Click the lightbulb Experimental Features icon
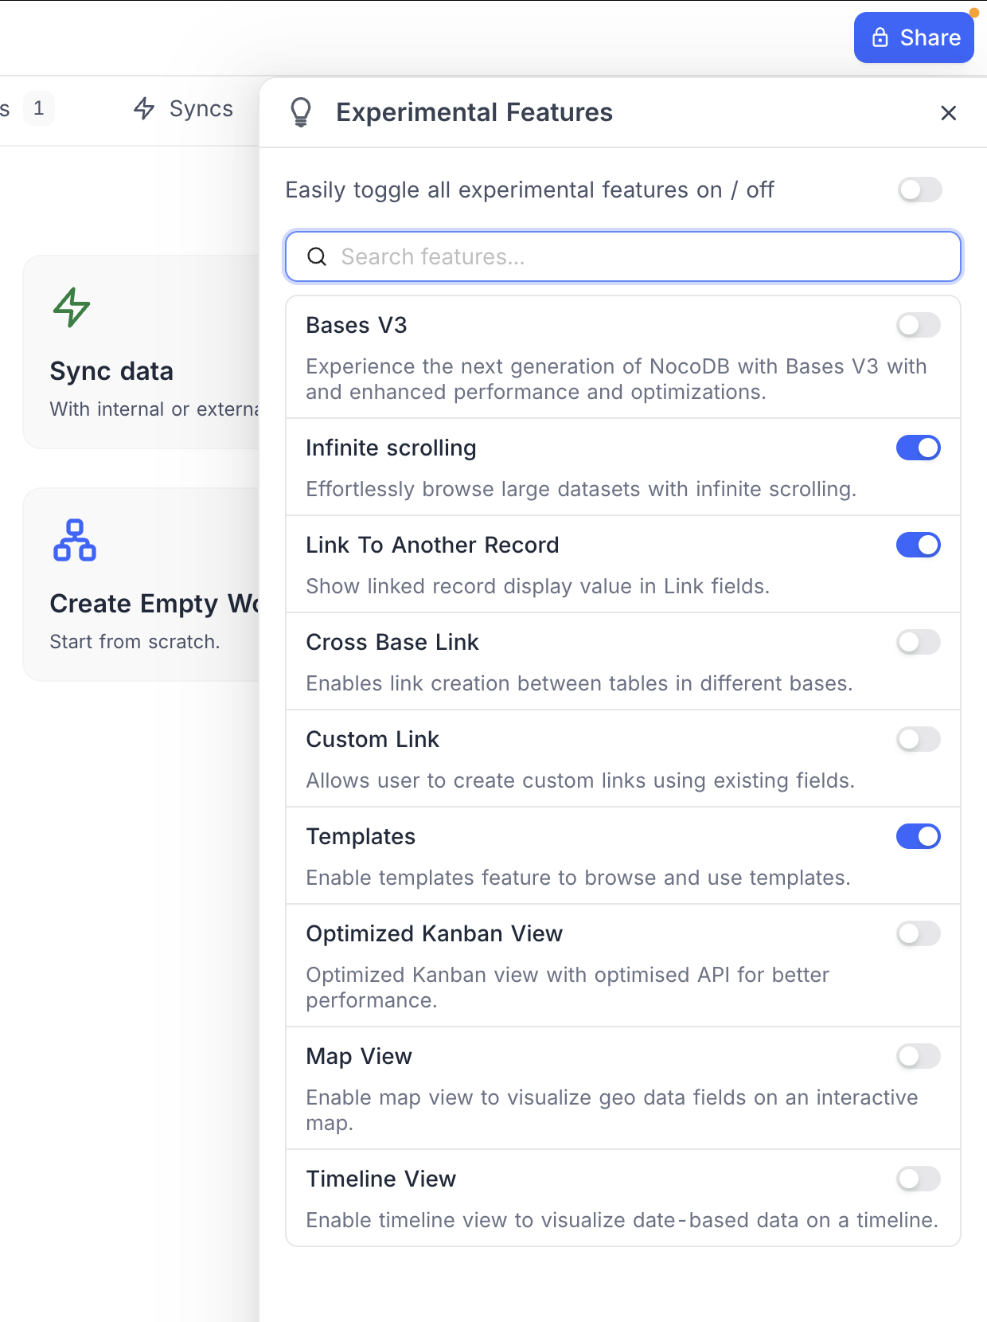 tap(301, 112)
